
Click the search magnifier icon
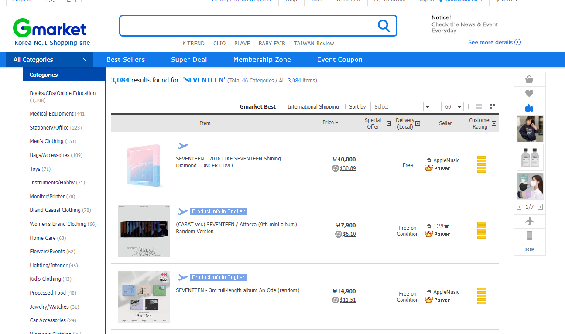[x=384, y=26]
